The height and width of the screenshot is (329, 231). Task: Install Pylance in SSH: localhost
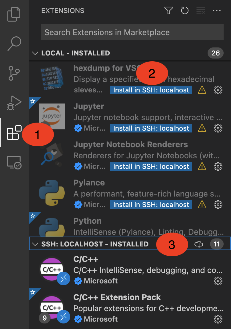click(x=151, y=205)
